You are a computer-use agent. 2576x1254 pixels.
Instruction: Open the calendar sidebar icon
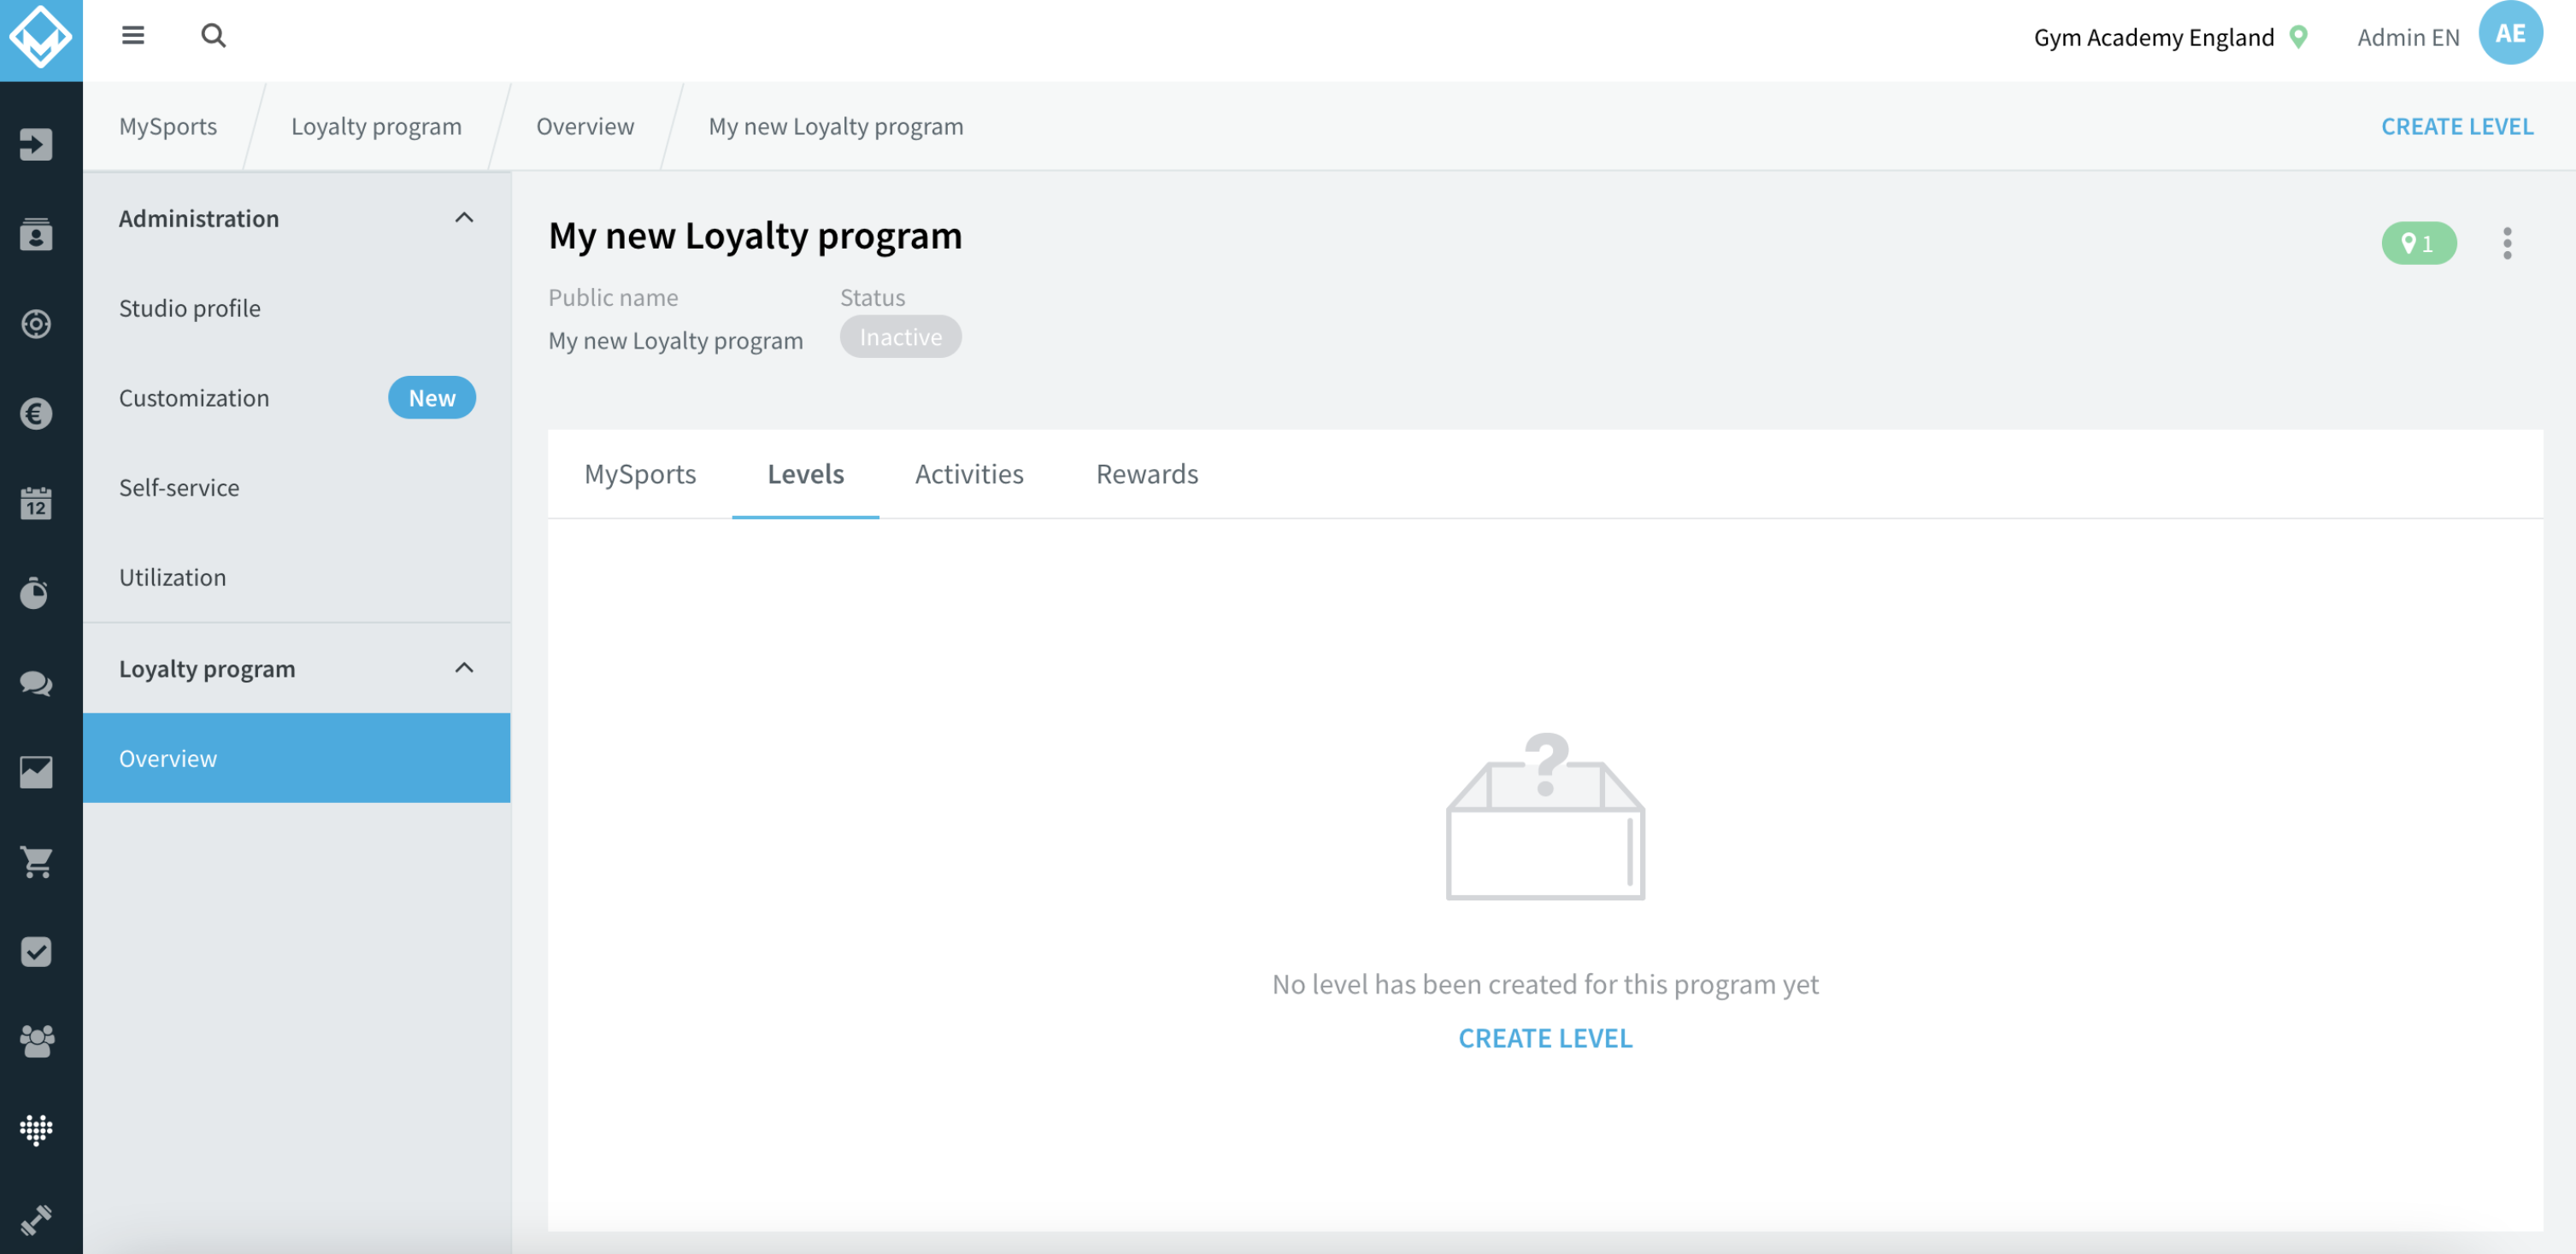pyautogui.click(x=36, y=504)
